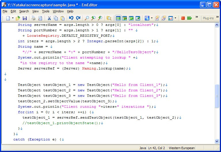
Task: Click Java configuration in status bar
Action: click(x=143, y=148)
